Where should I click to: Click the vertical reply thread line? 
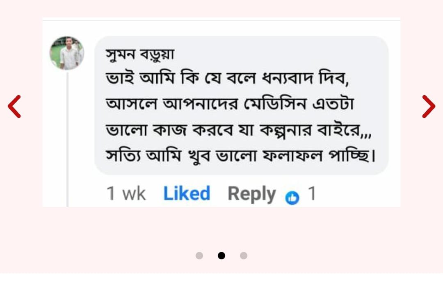(68, 139)
